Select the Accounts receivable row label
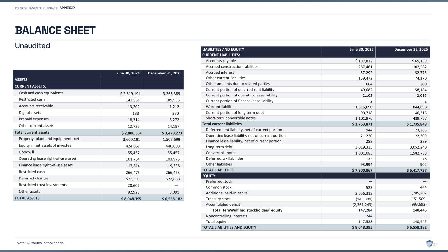 pyautogui.click(x=36, y=106)
